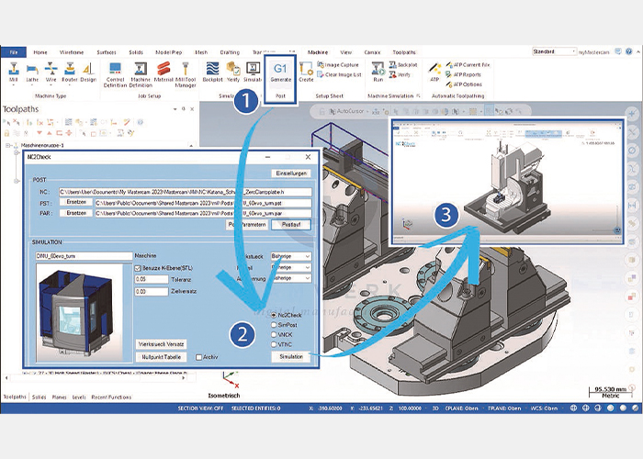Switch to the Solids ribbon tab
The height and width of the screenshot is (459, 643).
tap(136, 52)
